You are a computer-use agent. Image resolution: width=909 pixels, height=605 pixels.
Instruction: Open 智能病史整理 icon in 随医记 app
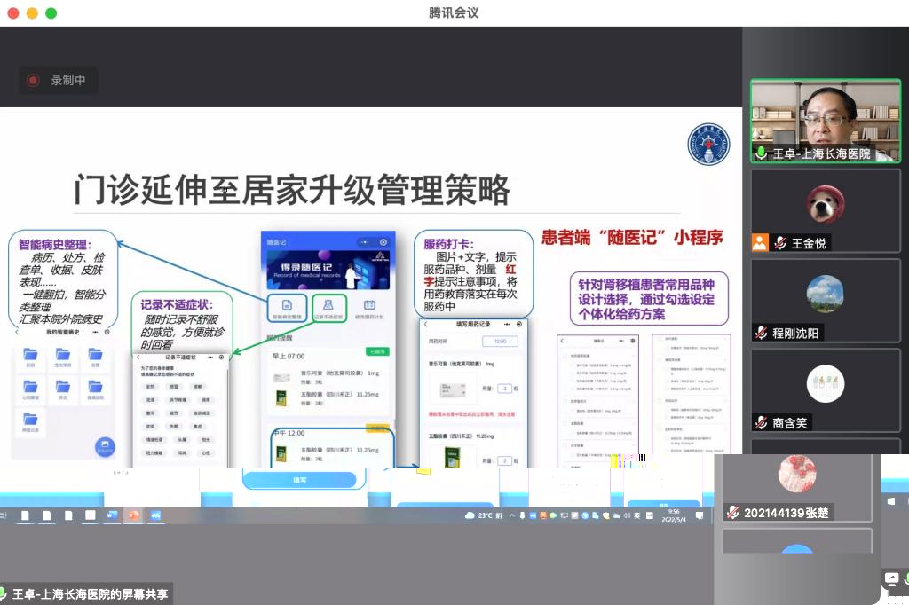tap(287, 308)
